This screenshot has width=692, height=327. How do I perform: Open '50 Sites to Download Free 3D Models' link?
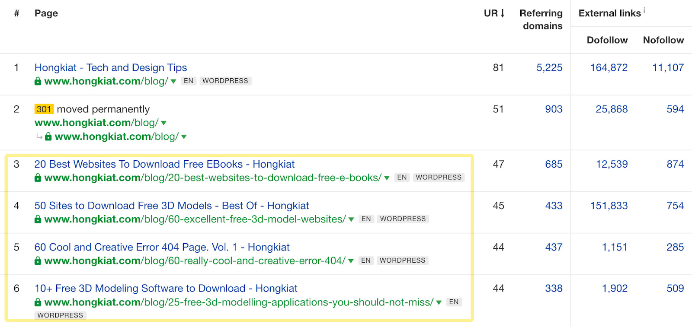point(172,206)
